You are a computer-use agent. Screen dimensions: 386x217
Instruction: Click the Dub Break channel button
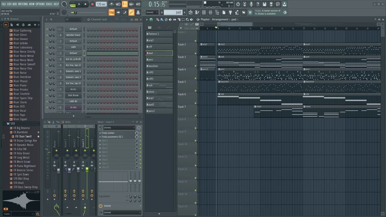tap(73, 95)
